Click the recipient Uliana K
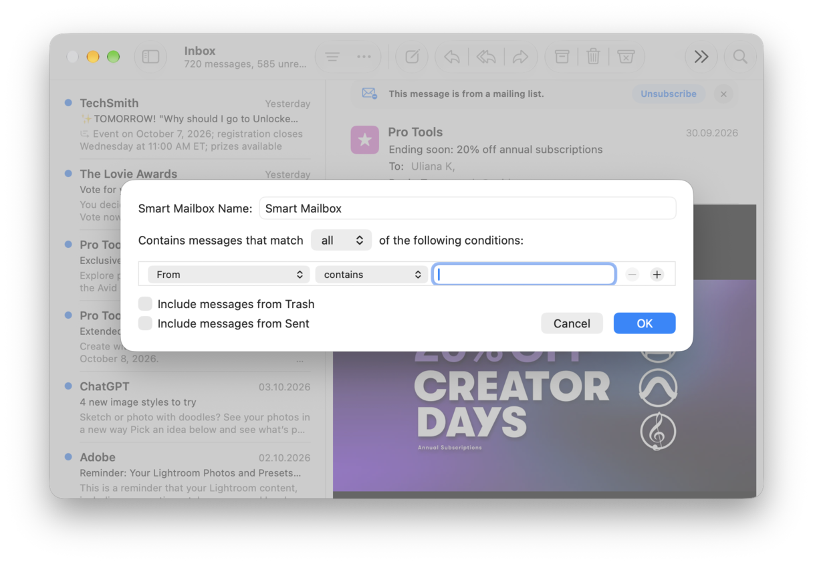Viewport: 813px width, 564px height. (433, 166)
